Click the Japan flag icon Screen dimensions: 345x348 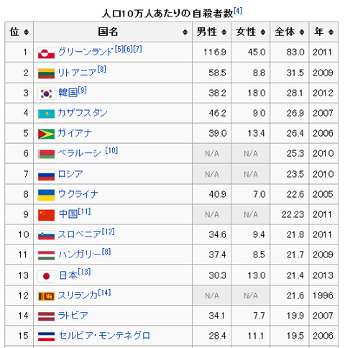tap(46, 276)
